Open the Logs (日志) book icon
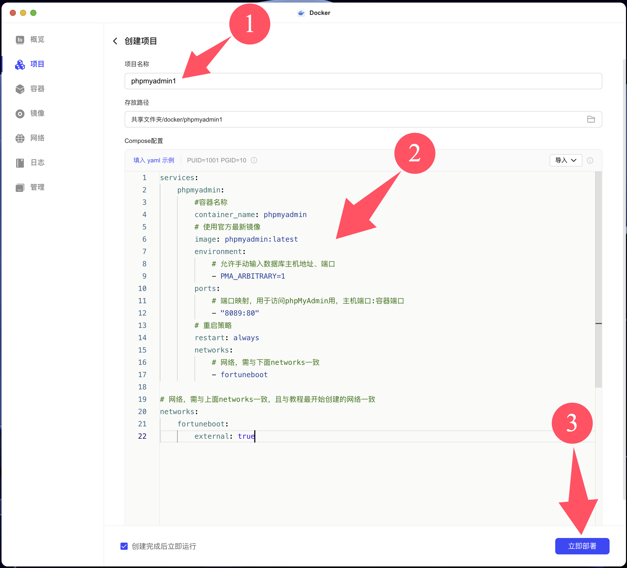The height and width of the screenshot is (568, 627). tap(20, 163)
